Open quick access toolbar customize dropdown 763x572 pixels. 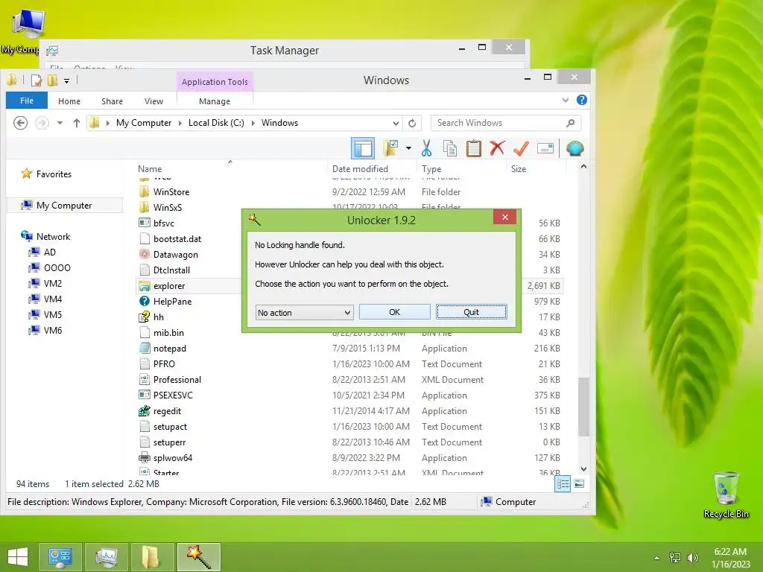click(x=66, y=80)
